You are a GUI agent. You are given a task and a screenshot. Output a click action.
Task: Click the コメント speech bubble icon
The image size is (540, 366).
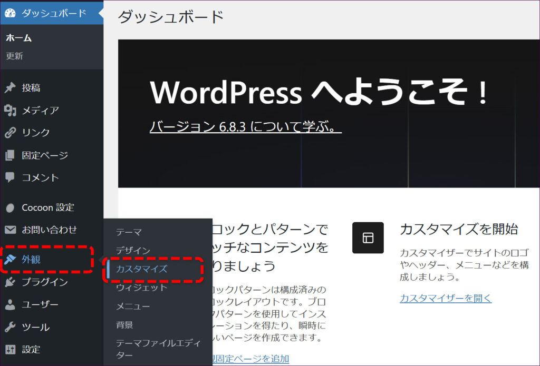(10, 177)
